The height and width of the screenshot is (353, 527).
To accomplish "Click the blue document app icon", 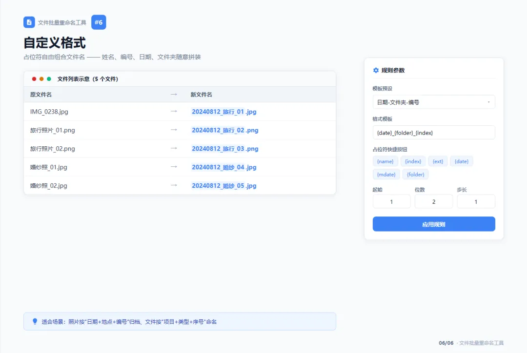I will (29, 22).
